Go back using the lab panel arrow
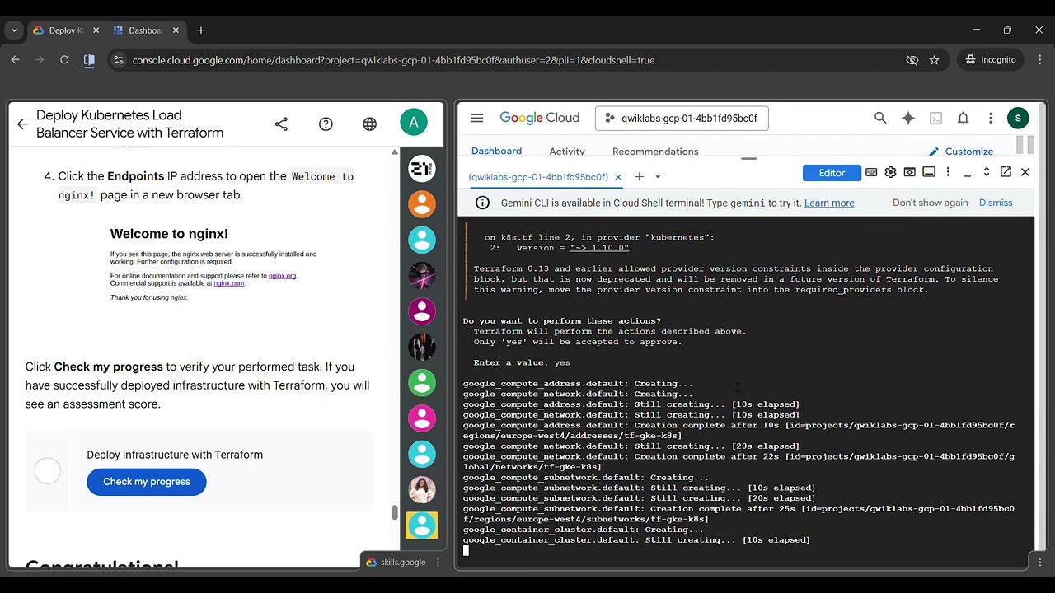The height and width of the screenshot is (593, 1055). (22, 124)
